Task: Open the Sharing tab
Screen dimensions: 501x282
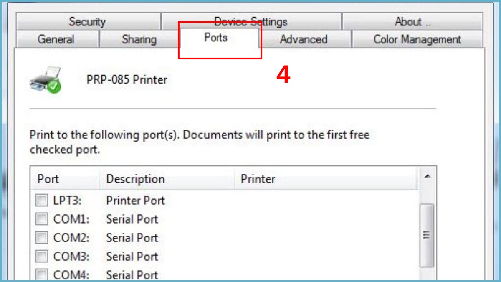Action: (139, 39)
